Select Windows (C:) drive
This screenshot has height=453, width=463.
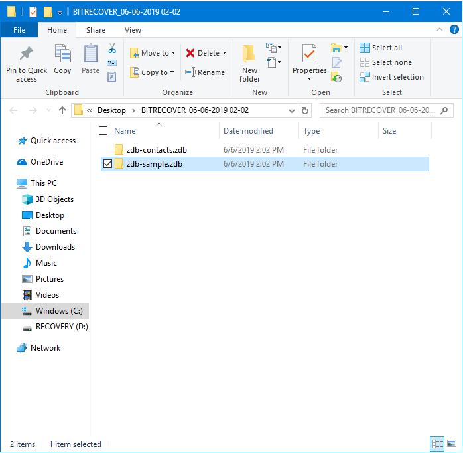45,311
